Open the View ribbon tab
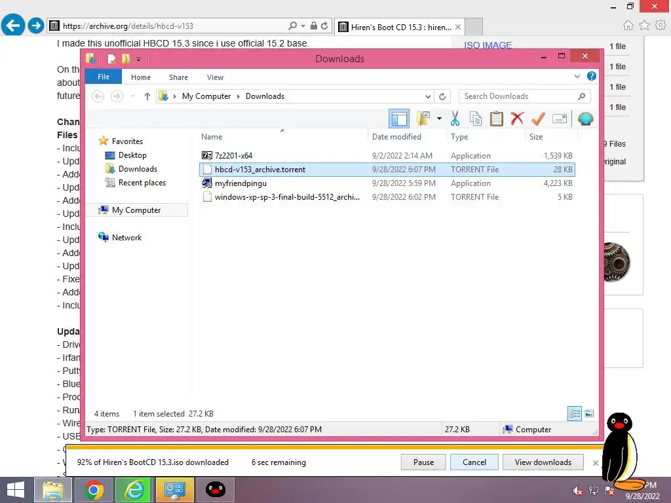 [x=215, y=77]
